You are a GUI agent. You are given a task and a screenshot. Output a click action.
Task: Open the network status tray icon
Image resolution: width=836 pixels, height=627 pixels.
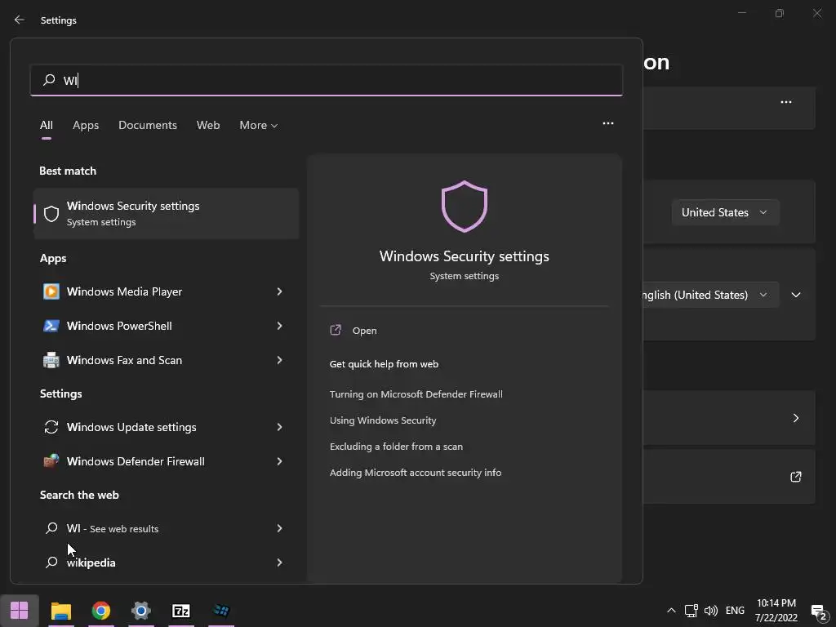691,611
